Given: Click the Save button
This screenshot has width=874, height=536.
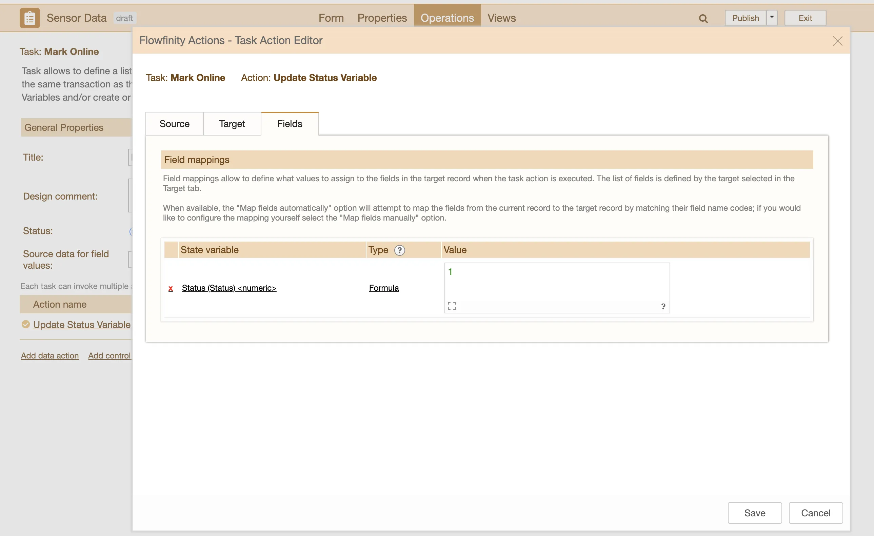Looking at the screenshot, I should (754, 513).
